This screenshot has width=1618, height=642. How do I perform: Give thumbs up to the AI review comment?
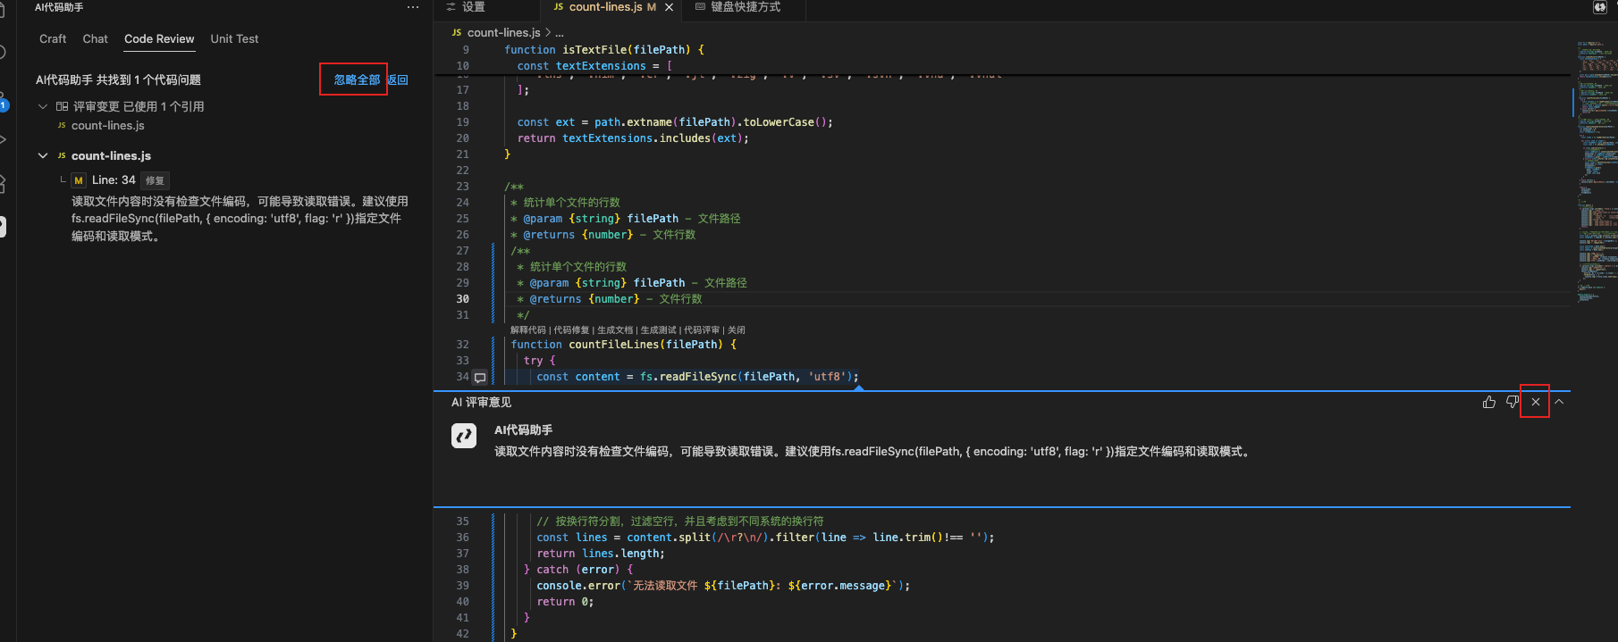point(1488,403)
